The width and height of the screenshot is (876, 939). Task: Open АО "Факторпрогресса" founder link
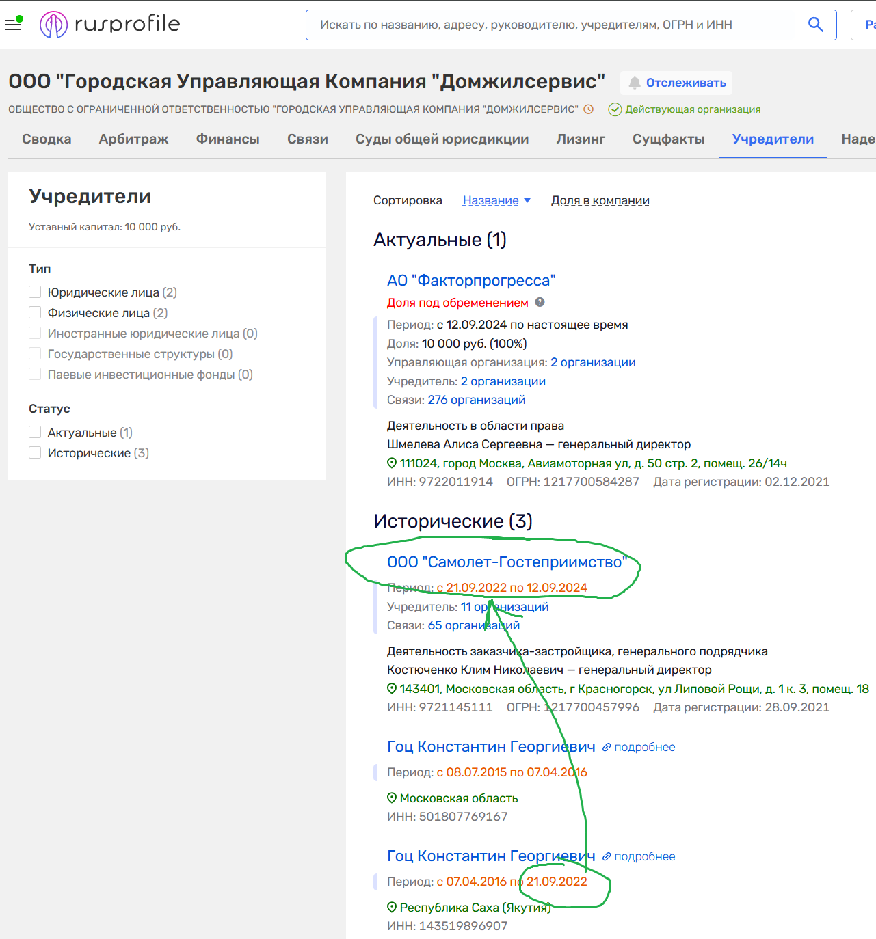[x=471, y=280]
